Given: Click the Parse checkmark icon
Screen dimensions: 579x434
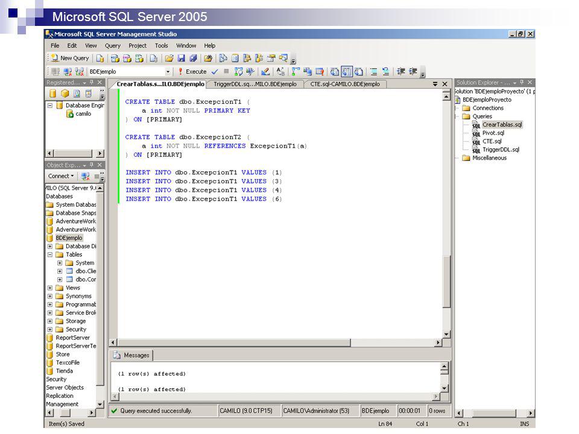Looking at the screenshot, I should [x=215, y=72].
